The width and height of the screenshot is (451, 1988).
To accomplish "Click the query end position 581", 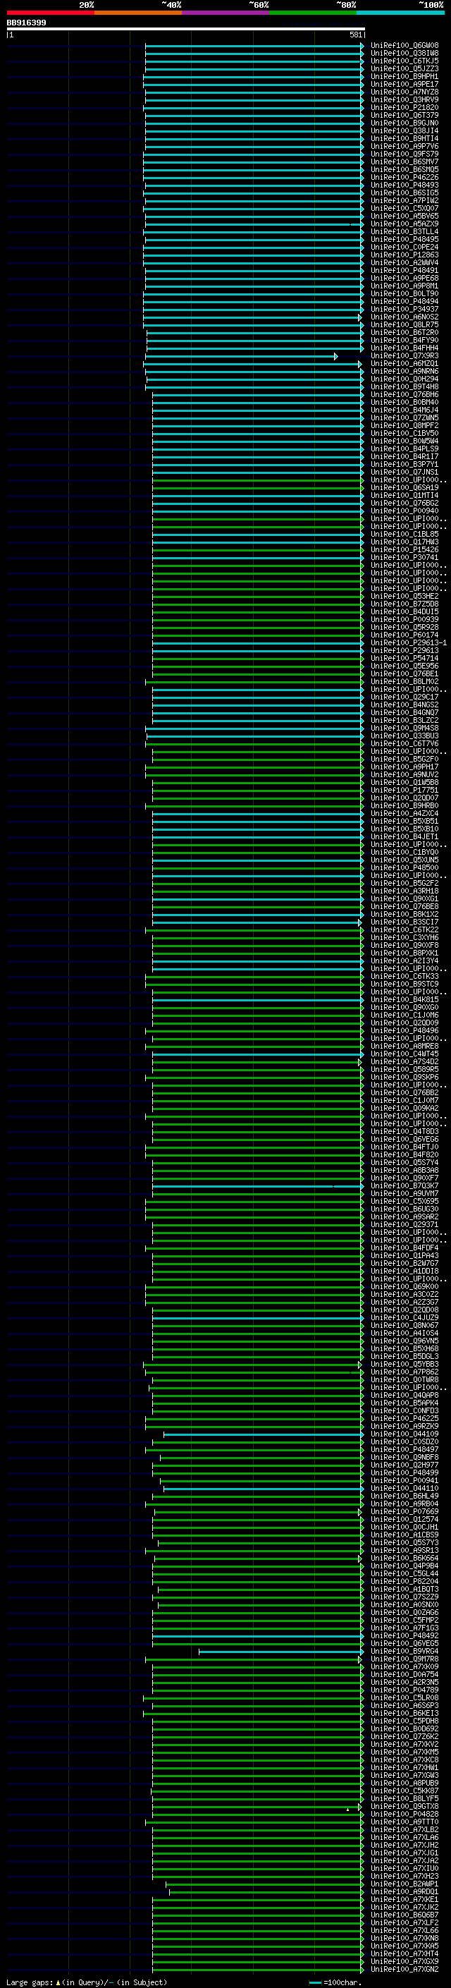I will tap(356, 35).
